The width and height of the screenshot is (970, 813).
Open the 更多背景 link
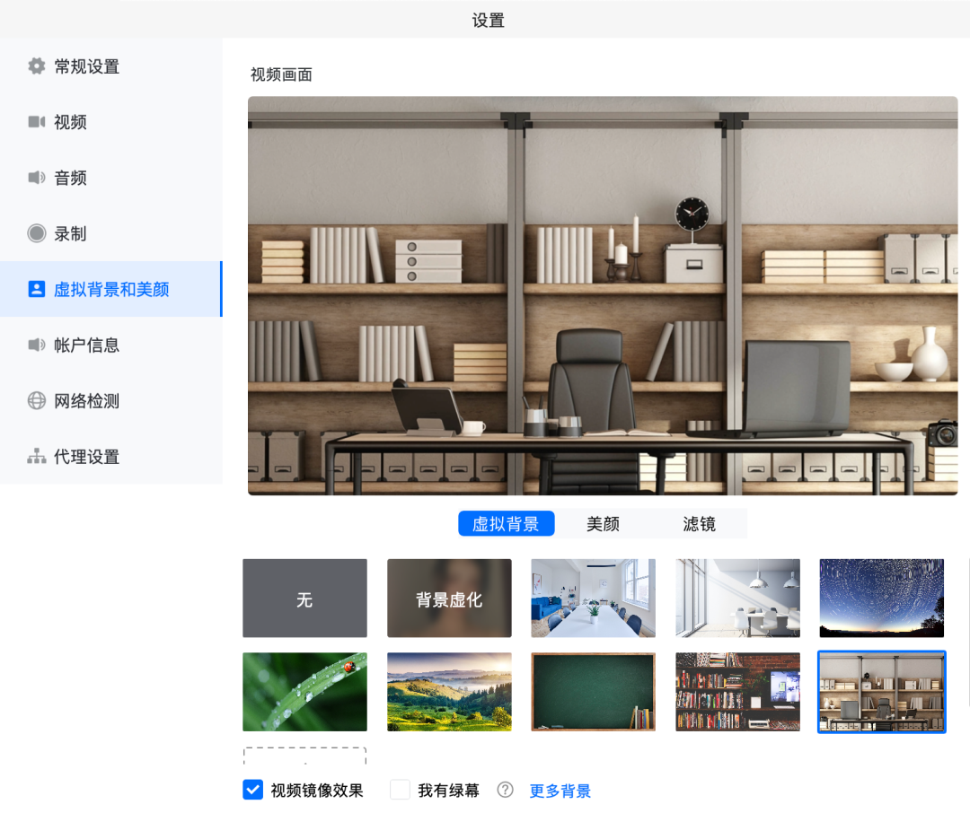560,791
